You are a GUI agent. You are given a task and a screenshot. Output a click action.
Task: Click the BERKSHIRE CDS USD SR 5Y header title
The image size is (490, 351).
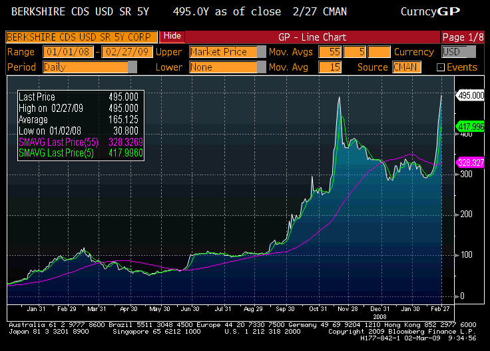pyautogui.click(x=80, y=12)
